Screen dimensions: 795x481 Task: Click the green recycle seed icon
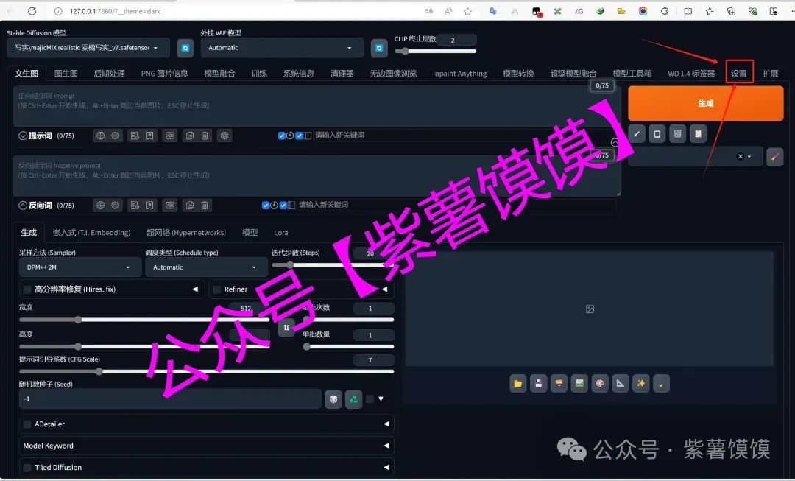point(353,399)
